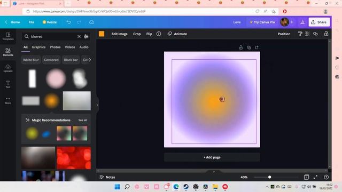Collapse the side panel with arrow
The width and height of the screenshot is (342, 192).
[x=97, y=105]
